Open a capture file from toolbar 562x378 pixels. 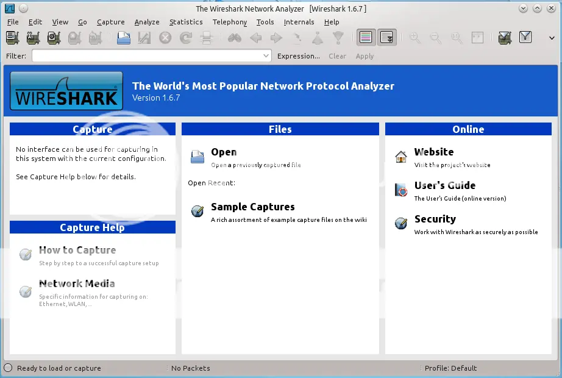click(124, 38)
